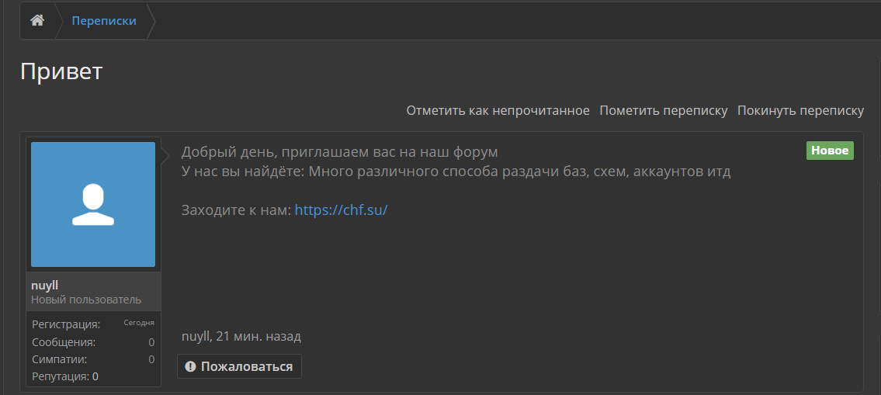Click the green Новое badge
Screen dimensions: 881x395
click(830, 151)
